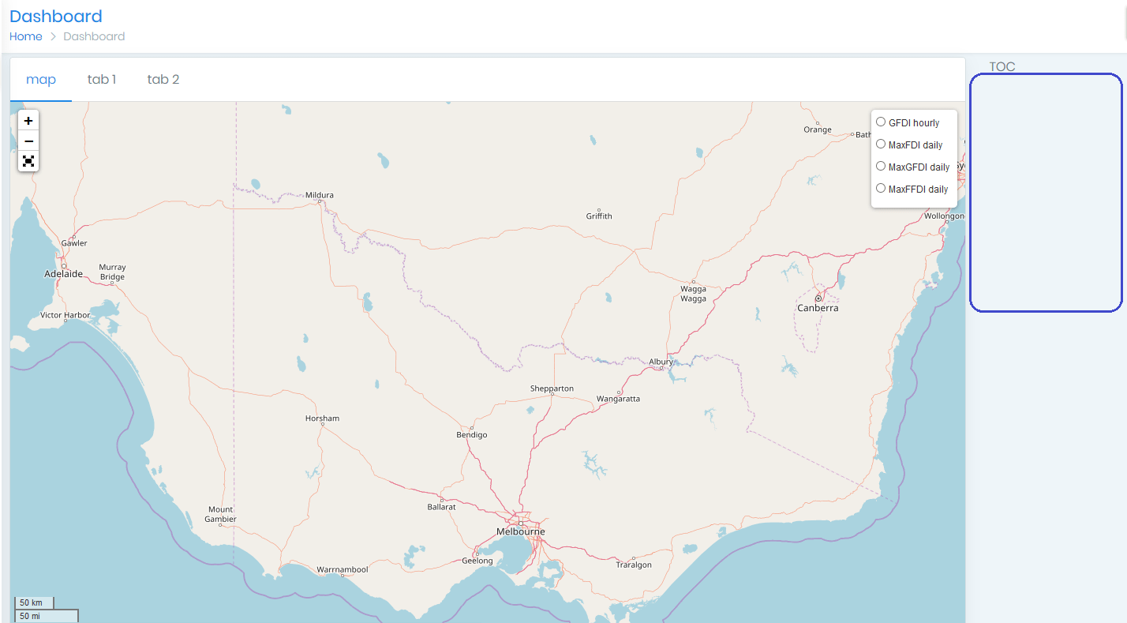
Task: Click the TOC panel heading
Action: pos(1002,66)
